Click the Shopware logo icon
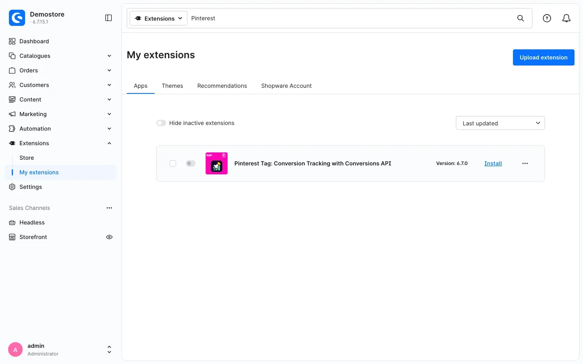The image size is (583, 364). click(17, 18)
